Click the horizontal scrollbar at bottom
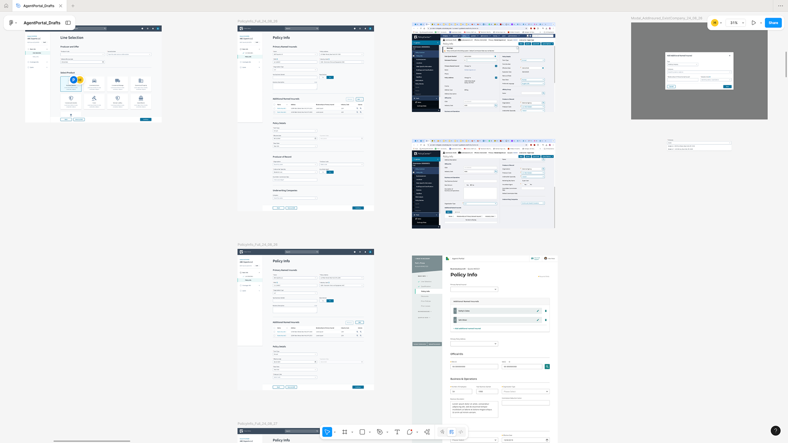 tap(92, 441)
